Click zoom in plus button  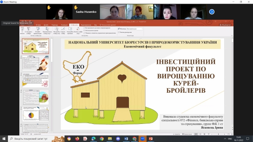[x=225, y=134]
